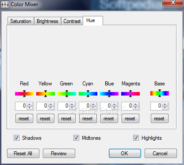Decrease Red value with down spinner arrow
The height and width of the screenshot is (165, 184).
click(x=30, y=107)
